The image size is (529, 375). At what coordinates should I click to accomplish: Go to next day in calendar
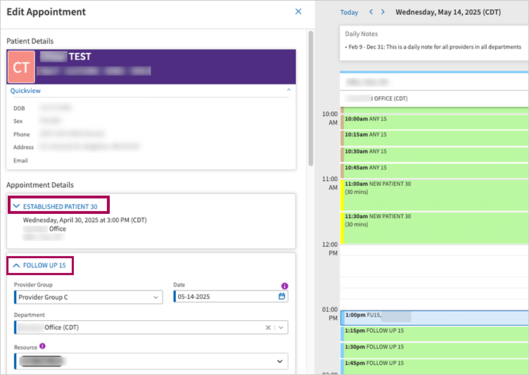pos(382,12)
